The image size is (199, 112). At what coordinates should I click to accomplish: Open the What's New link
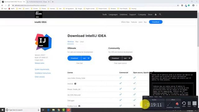(125, 22)
